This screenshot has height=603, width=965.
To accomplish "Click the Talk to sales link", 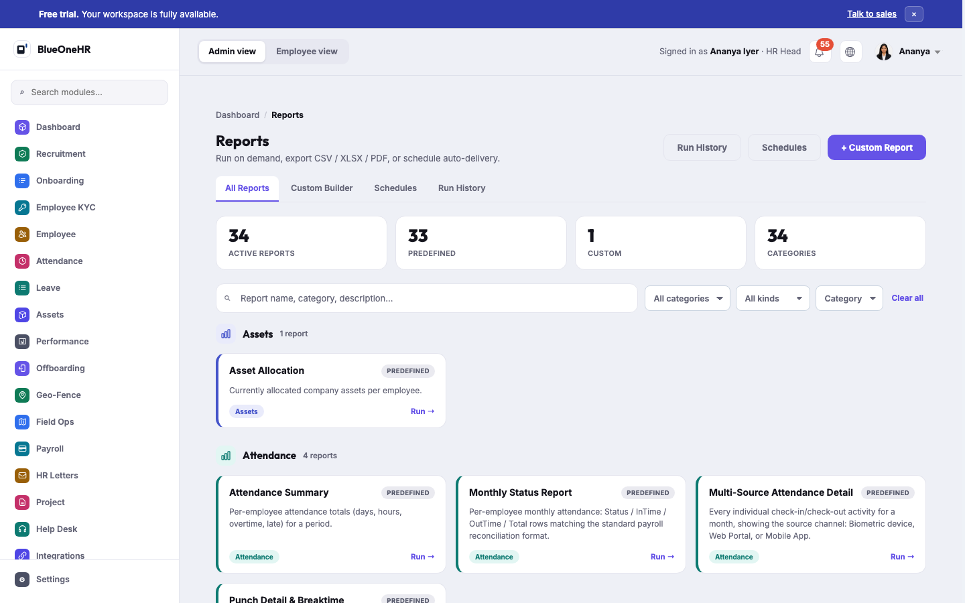I will [872, 14].
